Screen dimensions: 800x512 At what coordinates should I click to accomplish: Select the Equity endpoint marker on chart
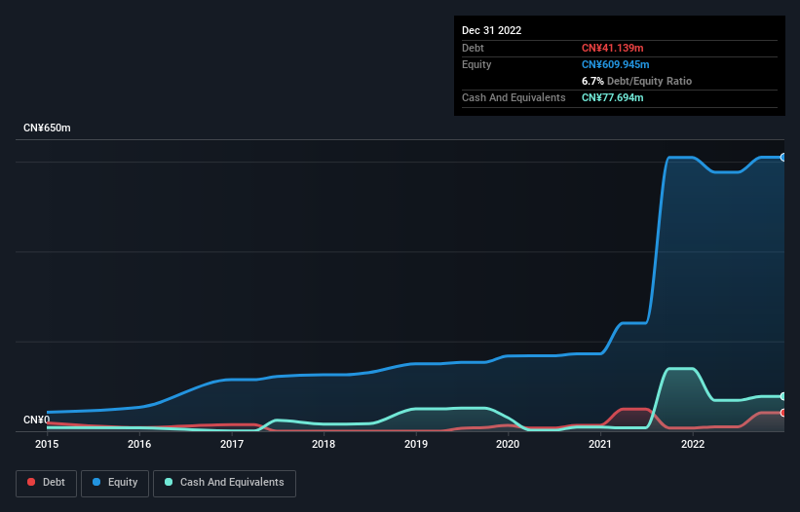pos(782,158)
